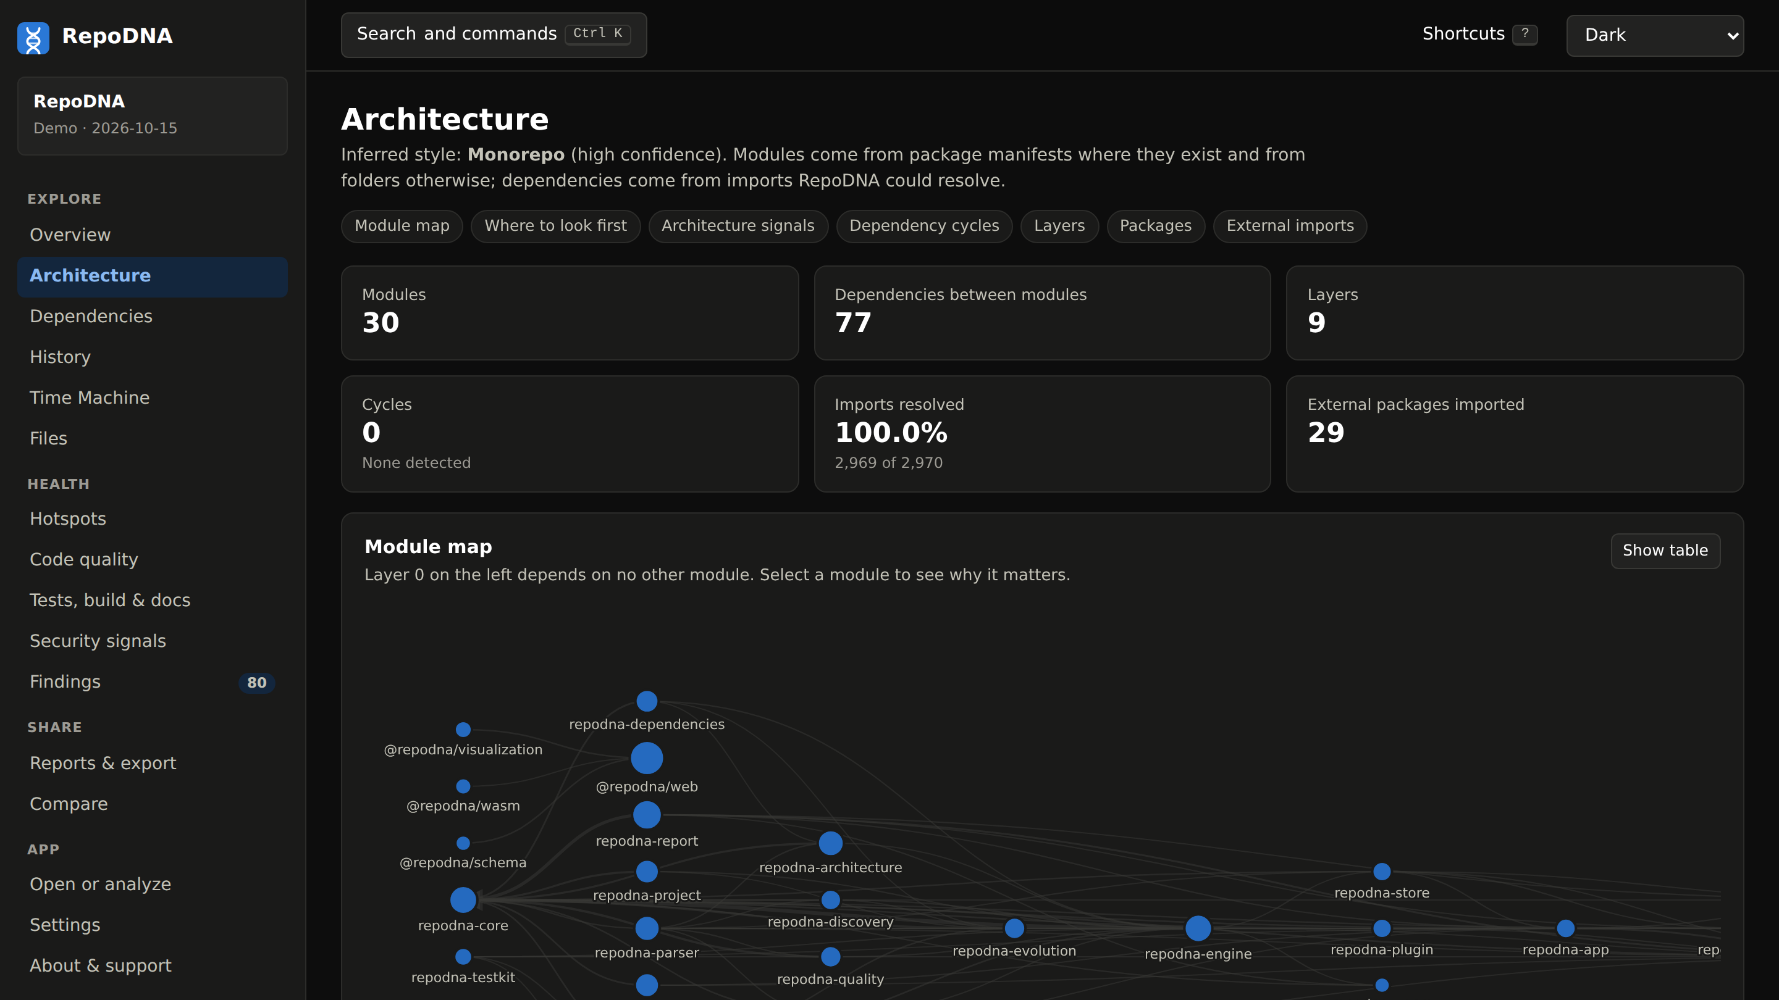Select the repodna-store module node
Viewport: 1779px width, 1000px height.
[x=1382, y=872]
